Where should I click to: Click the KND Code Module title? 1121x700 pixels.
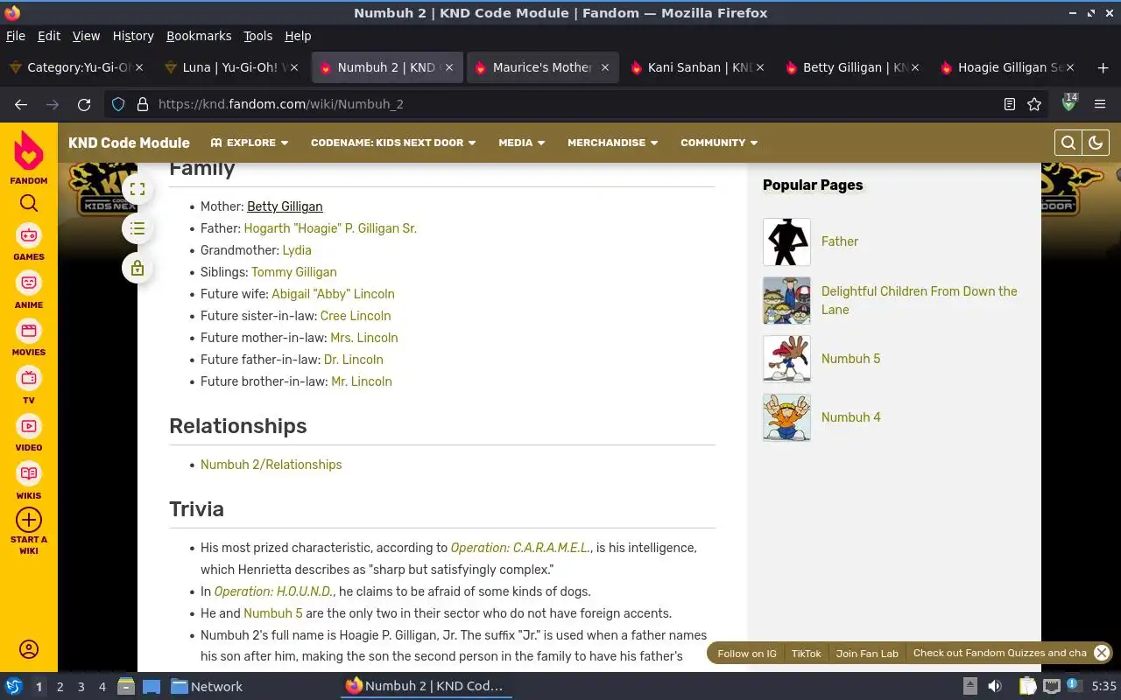click(x=129, y=143)
